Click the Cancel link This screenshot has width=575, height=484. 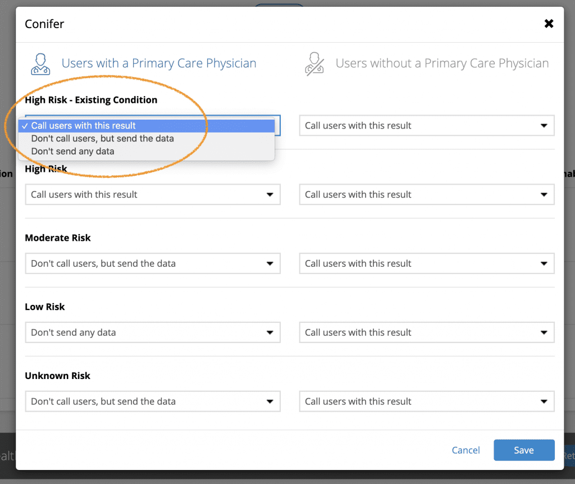466,450
